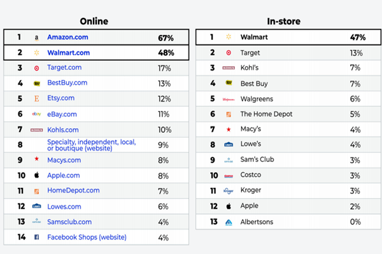Click the Albertsons logo icon

229,222
